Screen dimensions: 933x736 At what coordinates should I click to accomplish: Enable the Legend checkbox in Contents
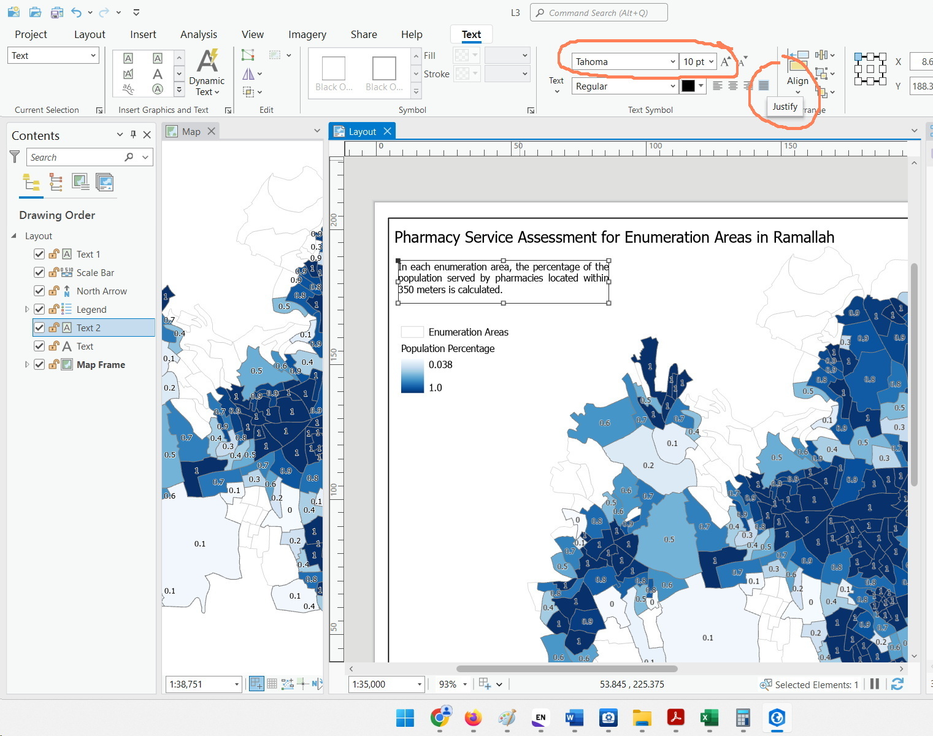tap(39, 309)
